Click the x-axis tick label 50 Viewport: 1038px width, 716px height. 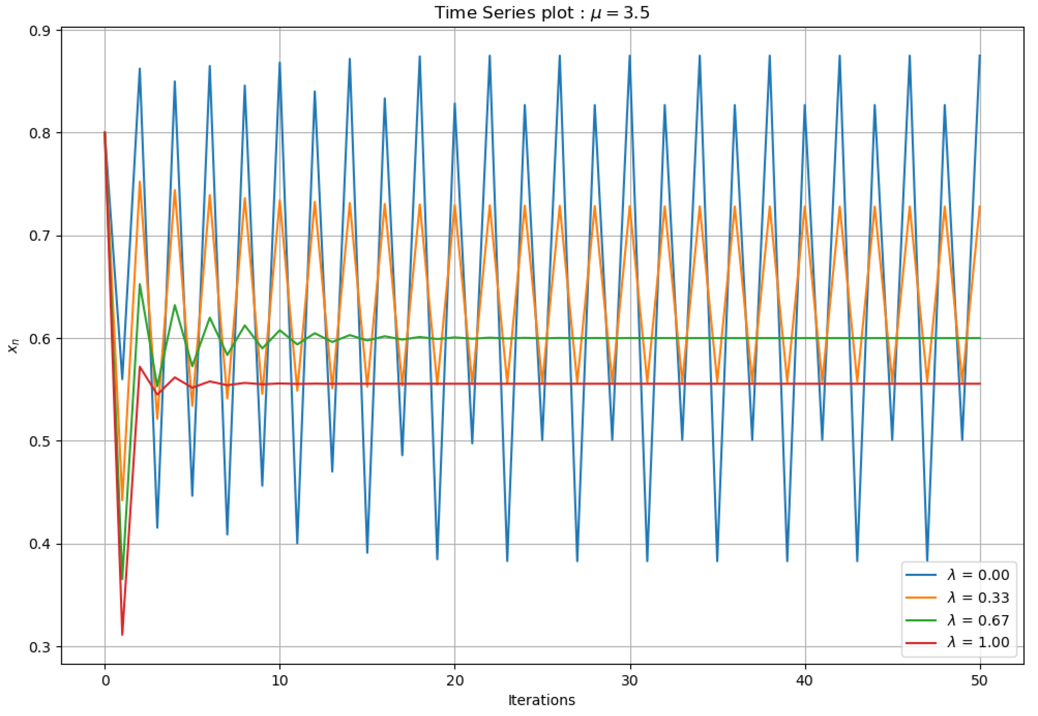tap(979, 681)
